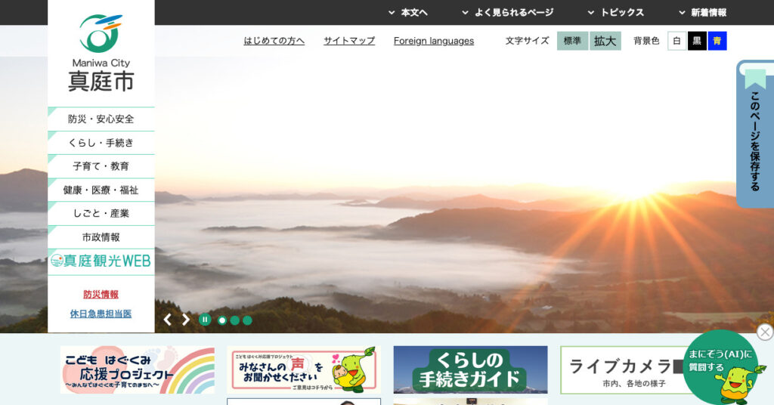Viewport: 774px width, 405px height.
Task: Open the まにぞう(AI)に質問する chat
Action: pos(722,367)
